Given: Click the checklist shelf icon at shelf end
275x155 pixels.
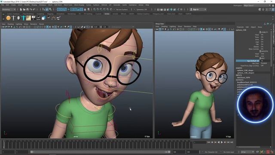Looking at the screenshot, I should [x=58, y=18].
